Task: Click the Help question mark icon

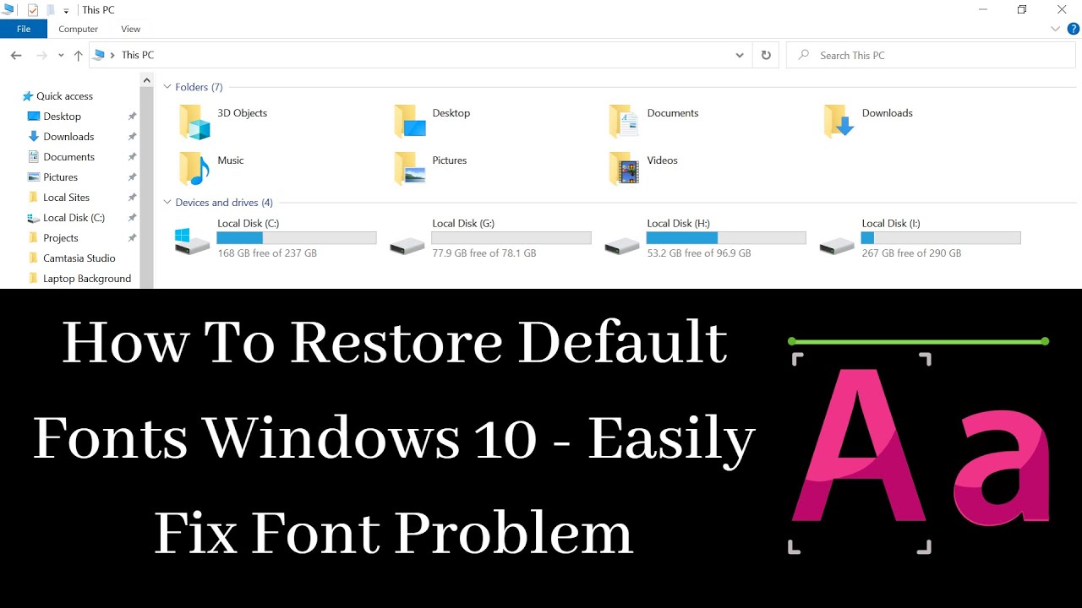Action: [x=1072, y=29]
